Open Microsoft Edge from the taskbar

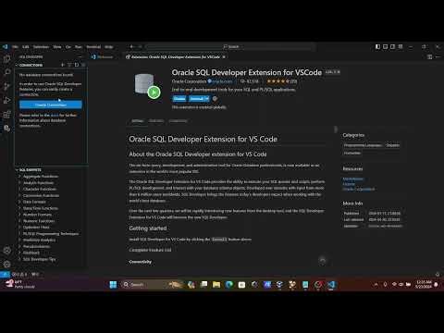[x=229, y=285]
